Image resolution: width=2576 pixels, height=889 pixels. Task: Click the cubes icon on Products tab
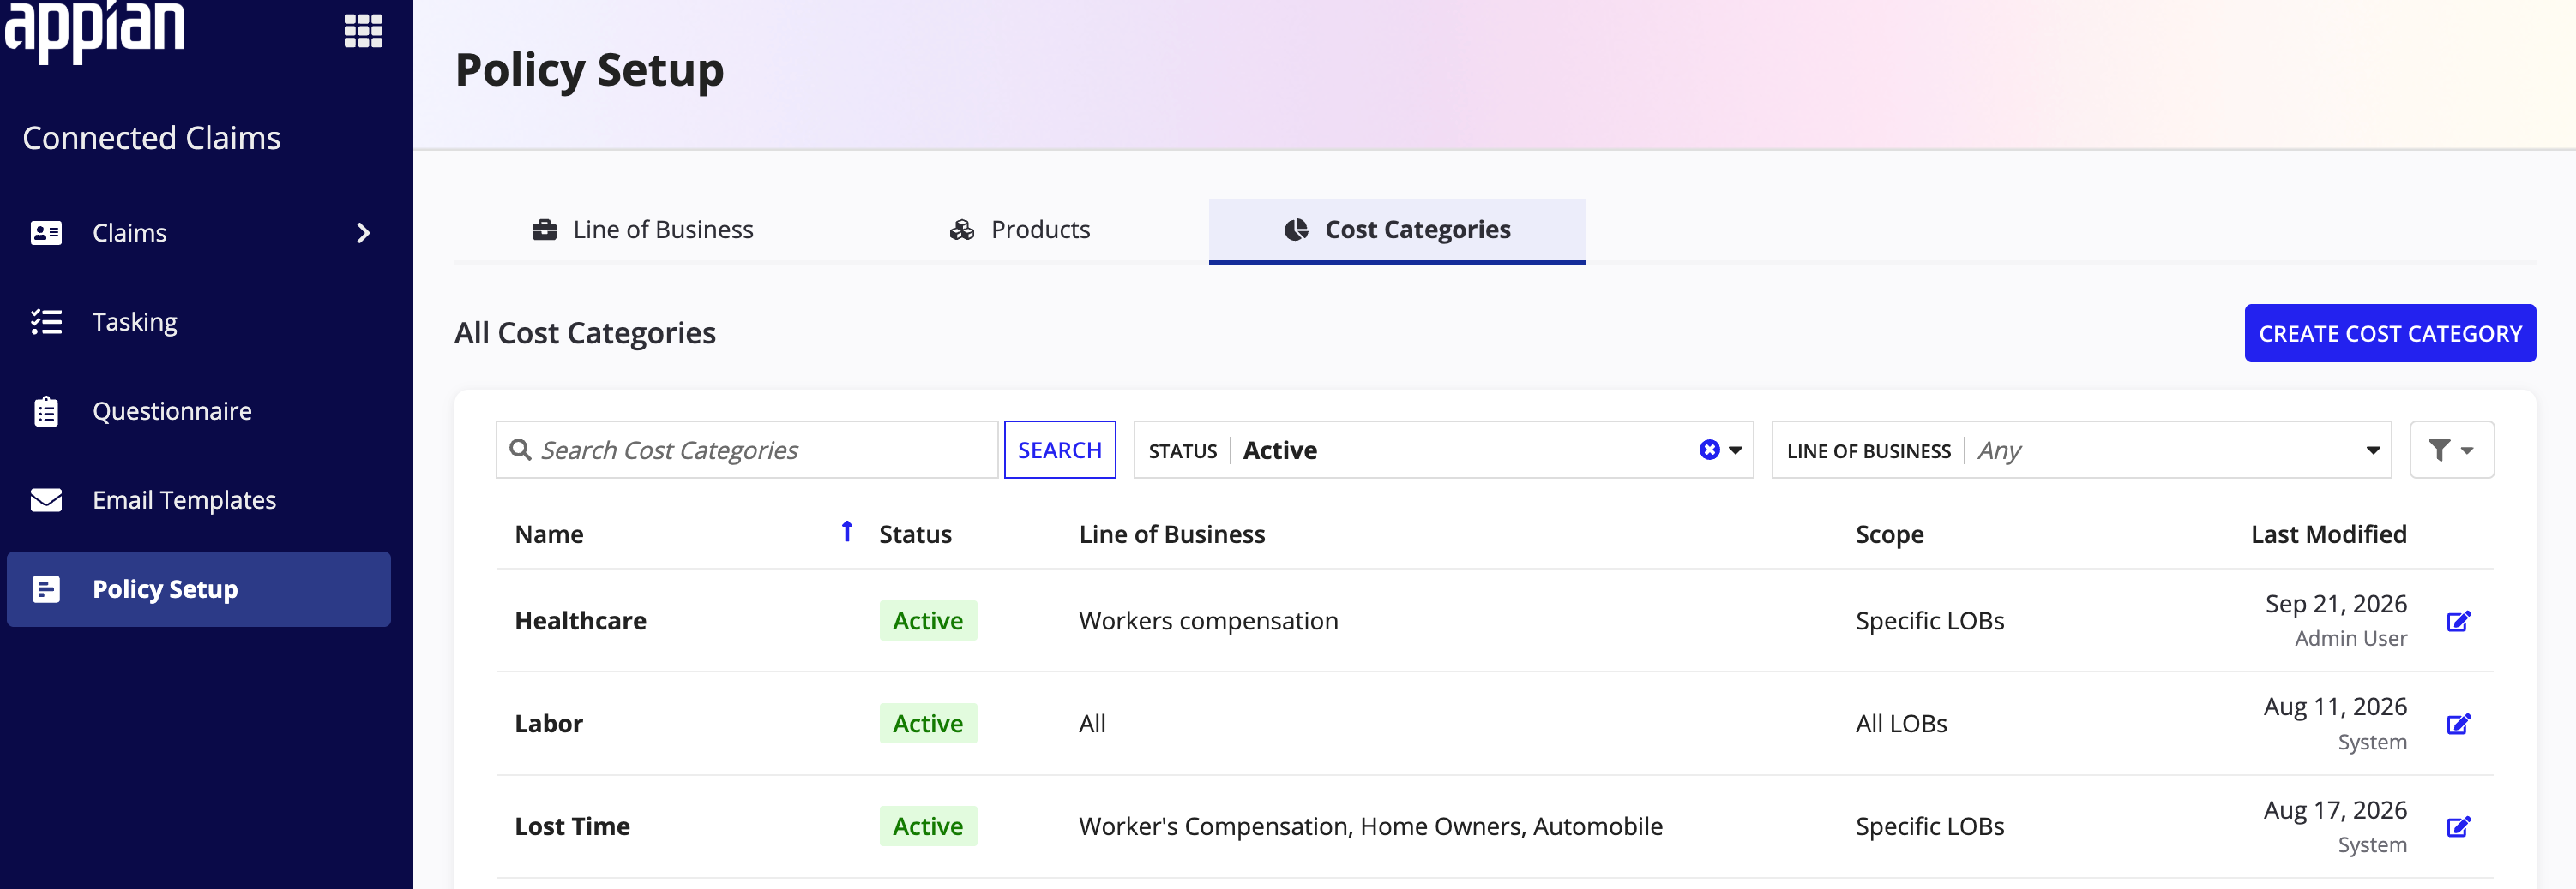click(x=962, y=230)
